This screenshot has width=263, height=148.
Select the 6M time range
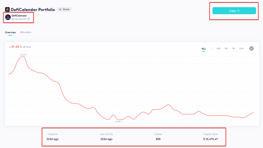coord(218,49)
